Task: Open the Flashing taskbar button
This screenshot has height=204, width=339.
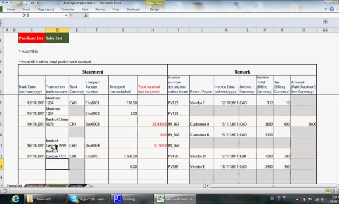Action: point(132,199)
